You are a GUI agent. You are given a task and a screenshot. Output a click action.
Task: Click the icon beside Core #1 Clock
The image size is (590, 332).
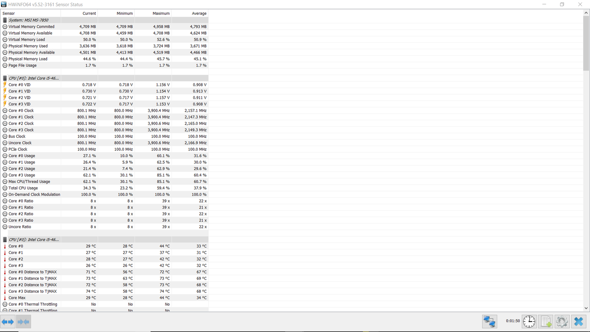pos(5,117)
